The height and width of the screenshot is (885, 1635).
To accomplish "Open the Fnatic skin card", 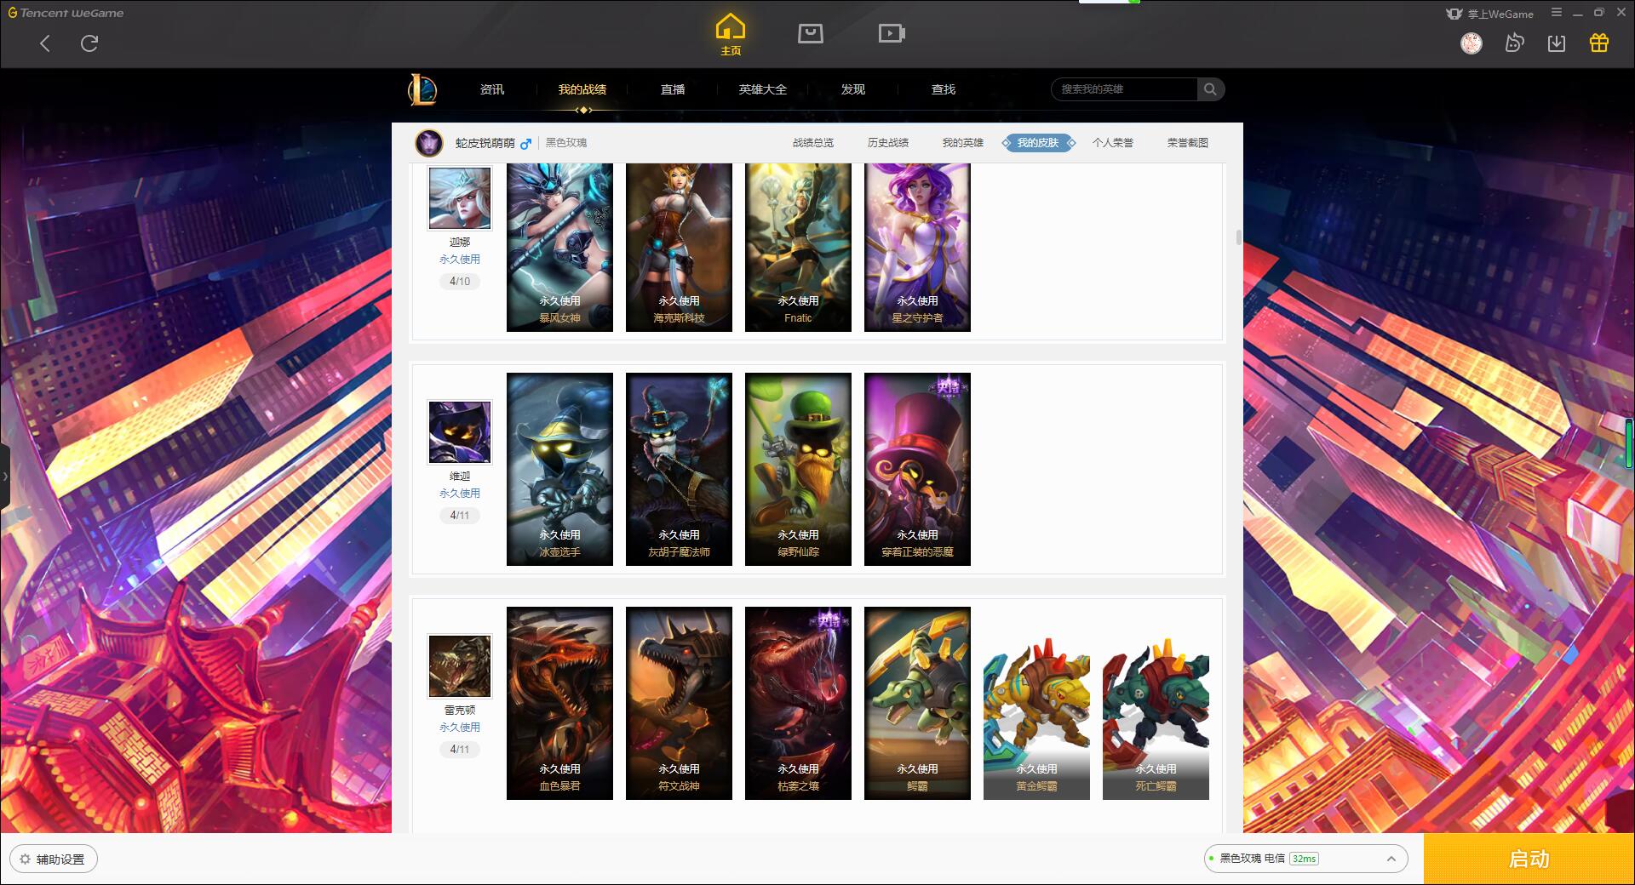I will tap(798, 247).
